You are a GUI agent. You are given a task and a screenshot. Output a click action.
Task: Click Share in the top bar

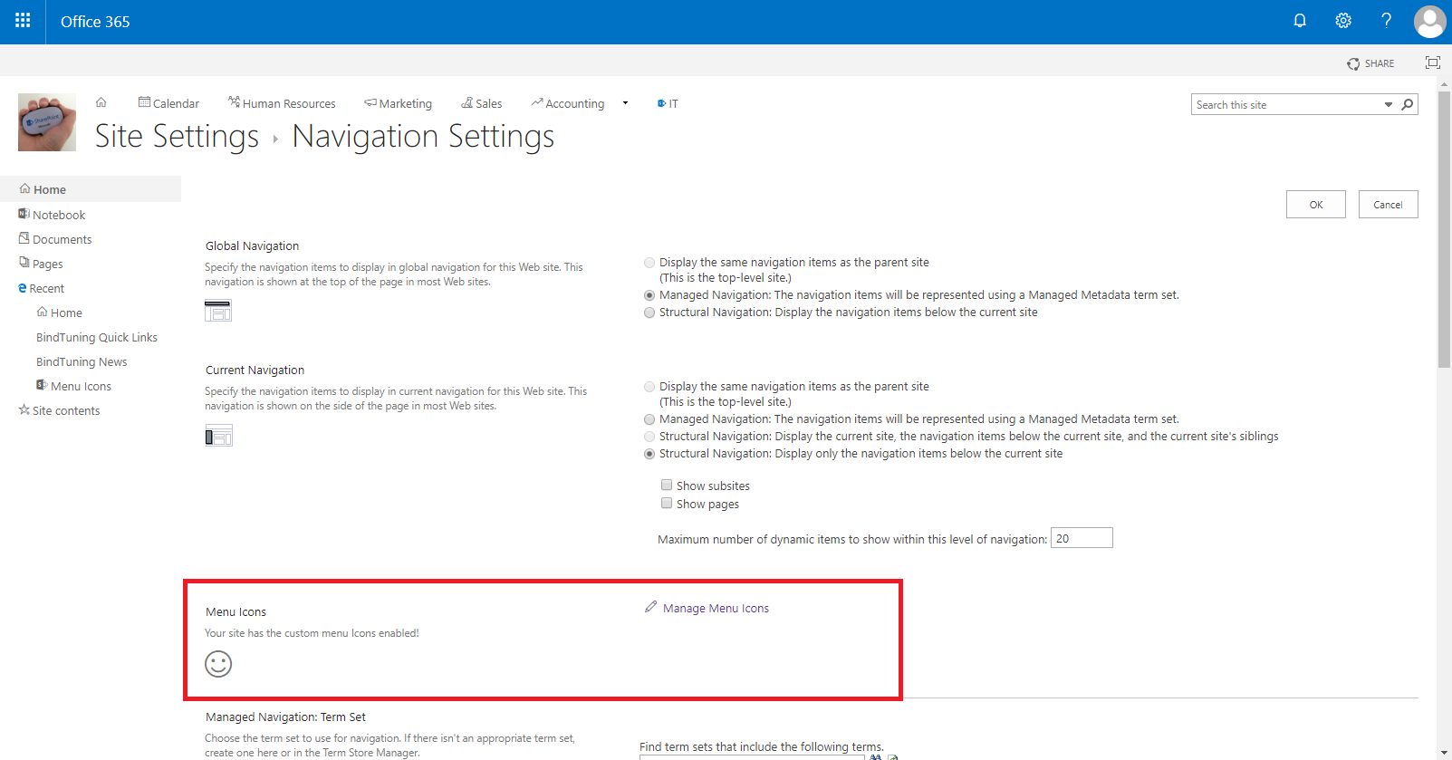pos(1370,63)
